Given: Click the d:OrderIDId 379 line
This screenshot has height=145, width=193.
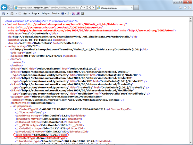Looking at the screenshot, I should [50, 129].
